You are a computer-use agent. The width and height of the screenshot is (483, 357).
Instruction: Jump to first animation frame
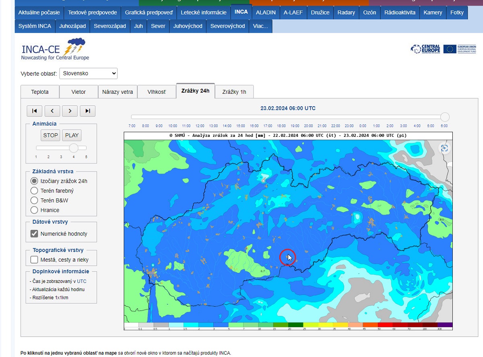pos(35,111)
